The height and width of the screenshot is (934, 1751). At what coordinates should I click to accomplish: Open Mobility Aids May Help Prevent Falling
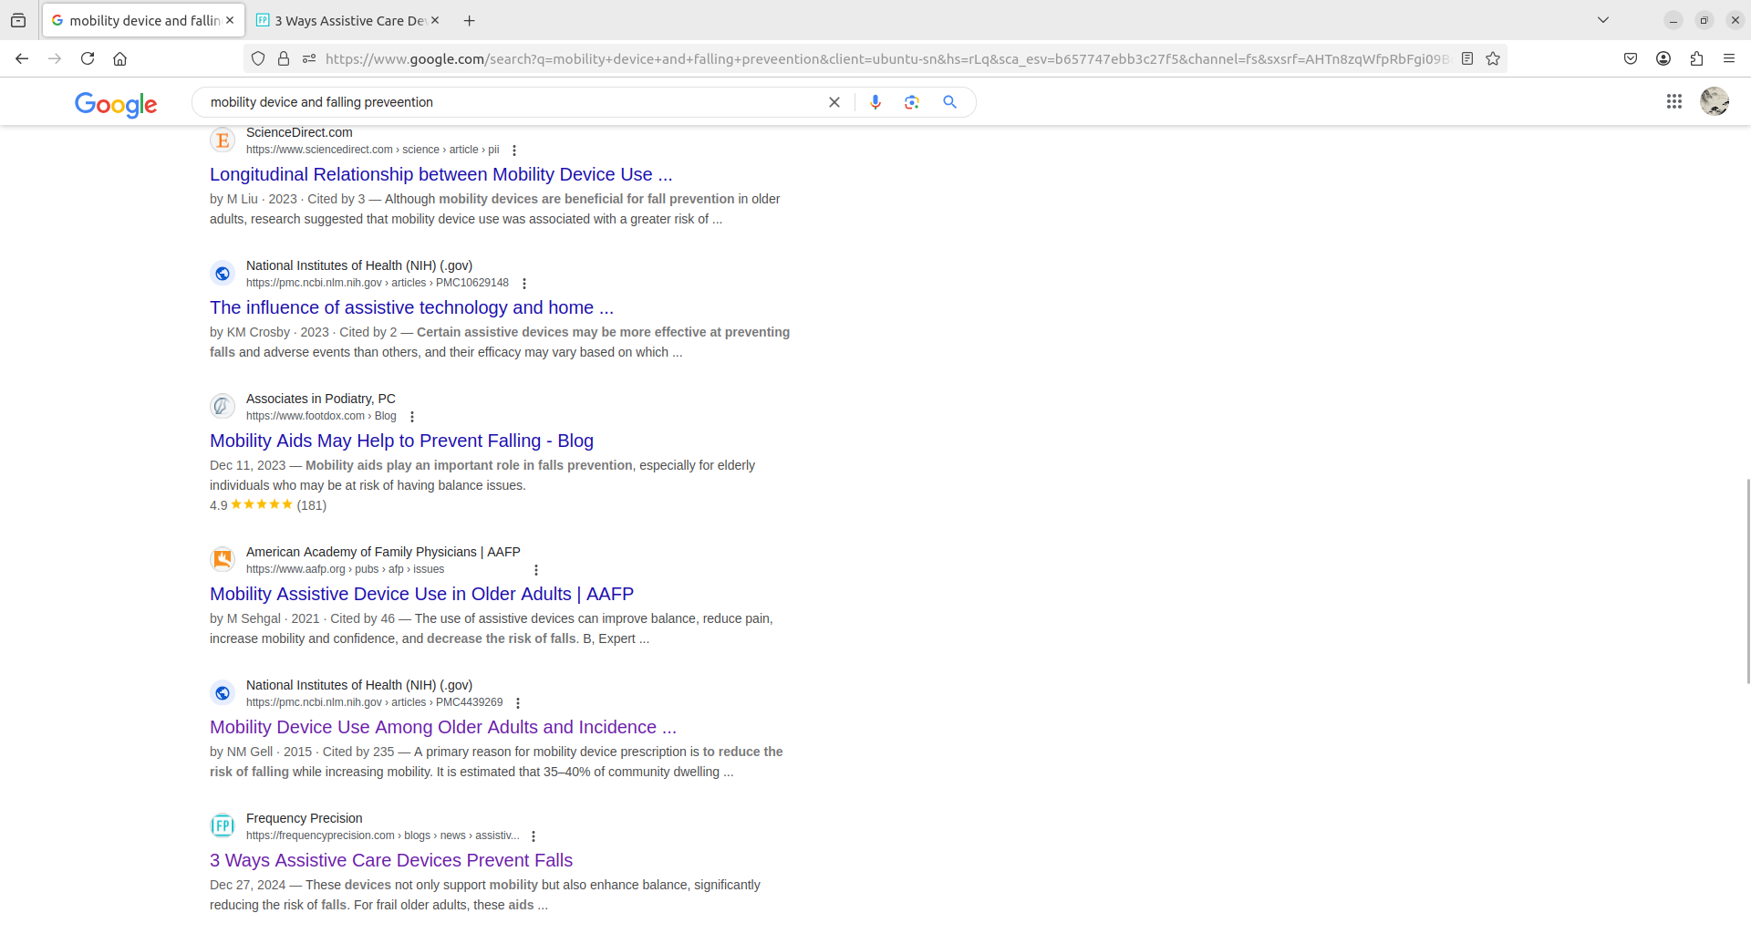401,441
